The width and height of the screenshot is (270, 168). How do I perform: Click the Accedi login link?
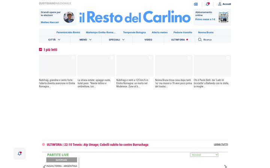coord(226,4)
